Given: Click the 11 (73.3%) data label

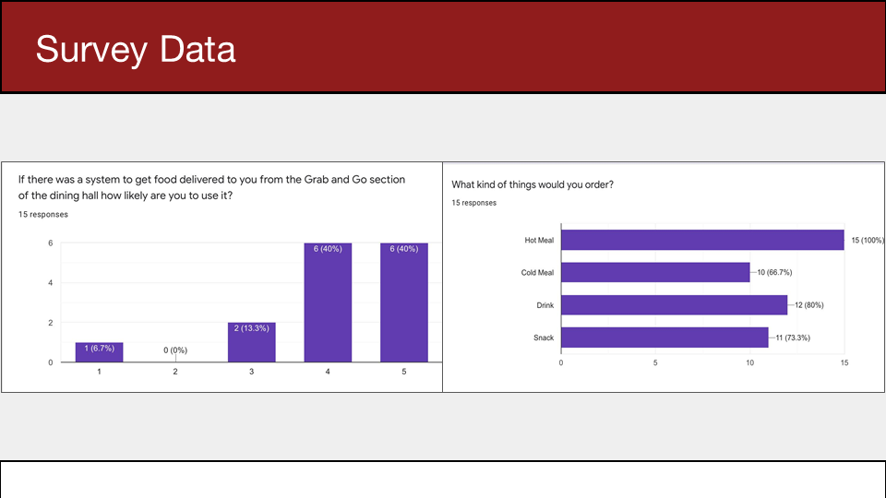Looking at the screenshot, I should click(x=793, y=338).
